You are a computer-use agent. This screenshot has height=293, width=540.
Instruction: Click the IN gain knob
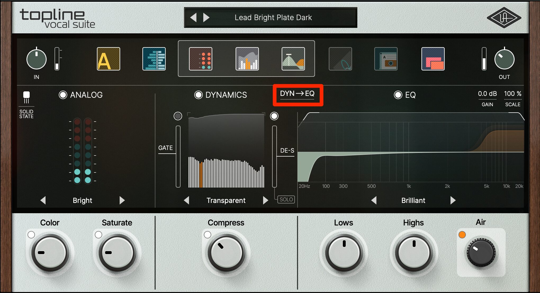[x=37, y=59]
